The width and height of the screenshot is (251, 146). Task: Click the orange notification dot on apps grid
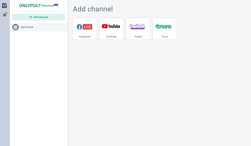[x=6, y=13]
